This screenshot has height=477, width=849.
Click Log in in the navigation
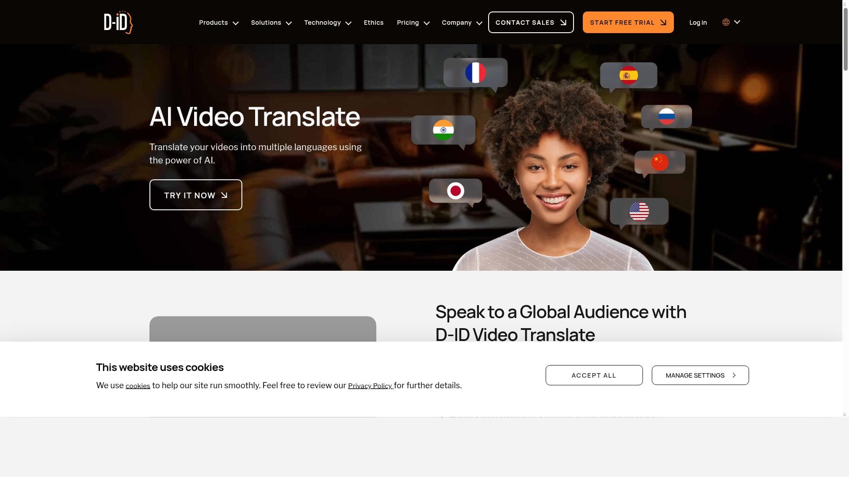698,23
